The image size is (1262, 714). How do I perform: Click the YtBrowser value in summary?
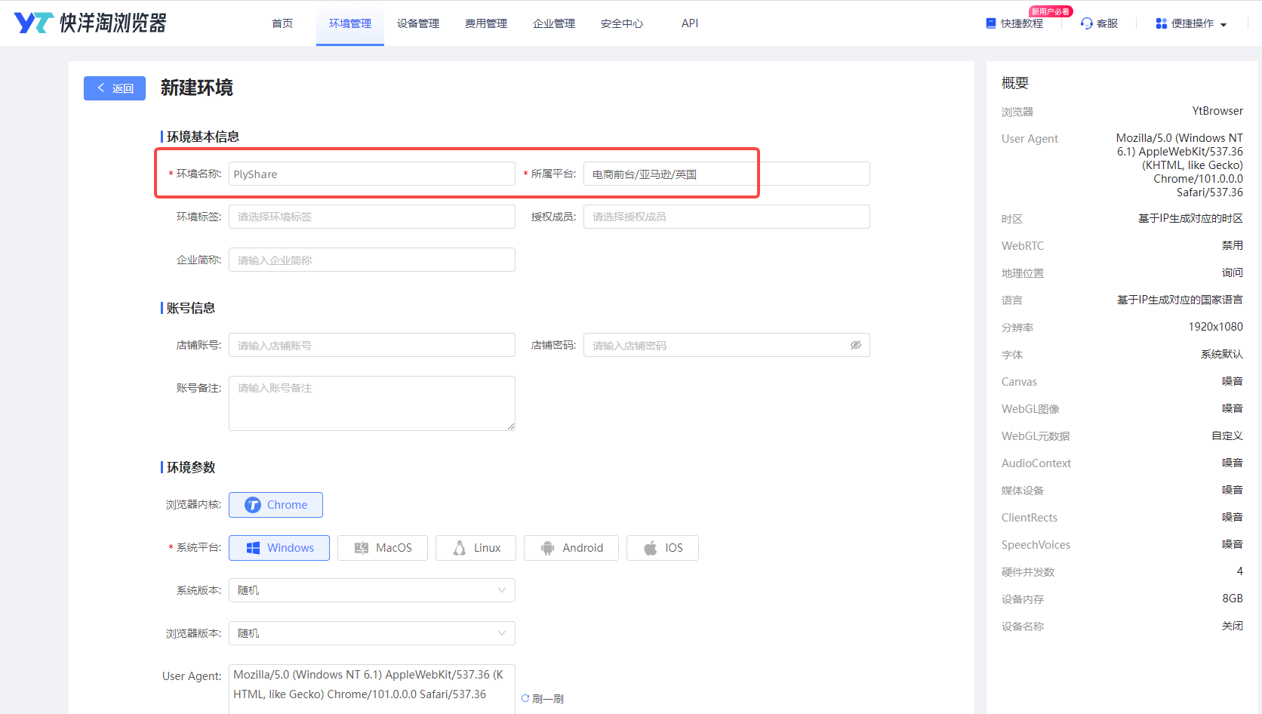point(1217,111)
